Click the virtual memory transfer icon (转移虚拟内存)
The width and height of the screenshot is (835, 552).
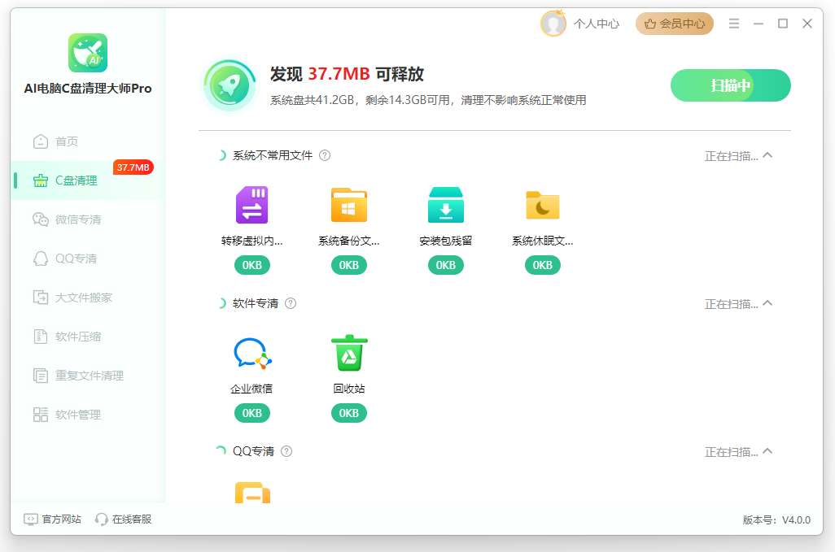tap(251, 205)
